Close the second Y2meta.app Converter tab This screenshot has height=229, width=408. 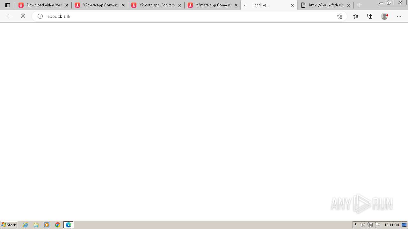[x=179, y=5]
